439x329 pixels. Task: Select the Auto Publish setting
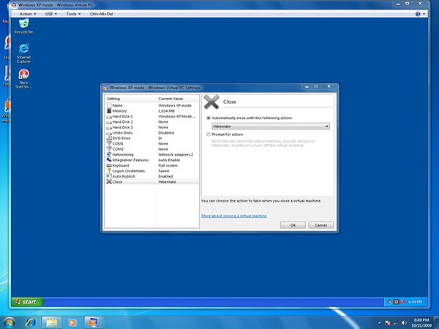point(151,176)
